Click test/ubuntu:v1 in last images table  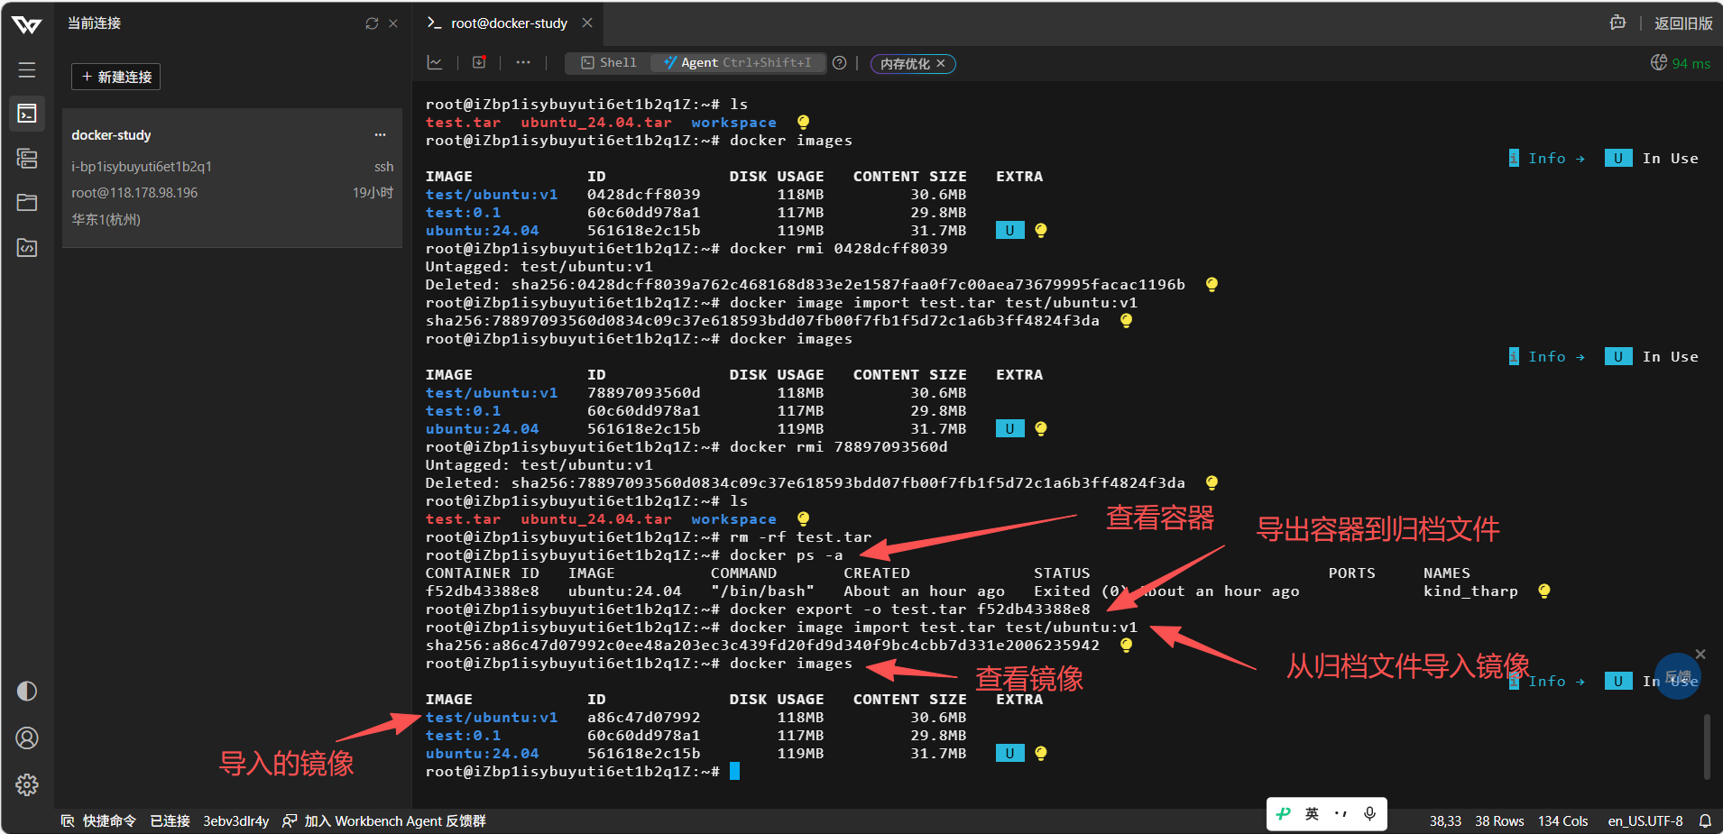click(x=492, y=718)
